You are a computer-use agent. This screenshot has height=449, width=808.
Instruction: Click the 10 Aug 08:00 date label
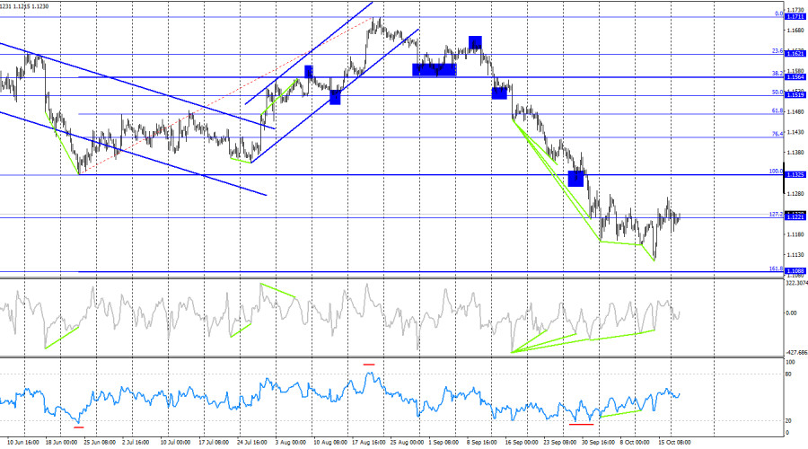pyautogui.click(x=330, y=443)
